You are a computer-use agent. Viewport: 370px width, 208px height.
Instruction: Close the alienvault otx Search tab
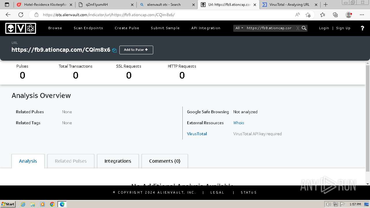coord(193,5)
